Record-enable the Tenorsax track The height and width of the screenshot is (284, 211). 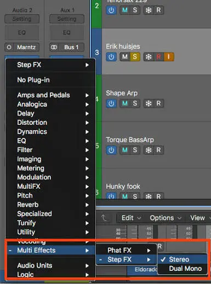[x=158, y=10]
